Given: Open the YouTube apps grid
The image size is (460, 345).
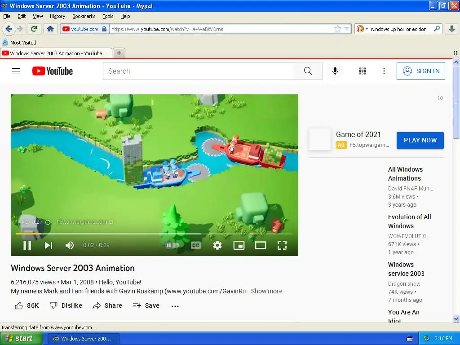Looking at the screenshot, I should (x=363, y=71).
